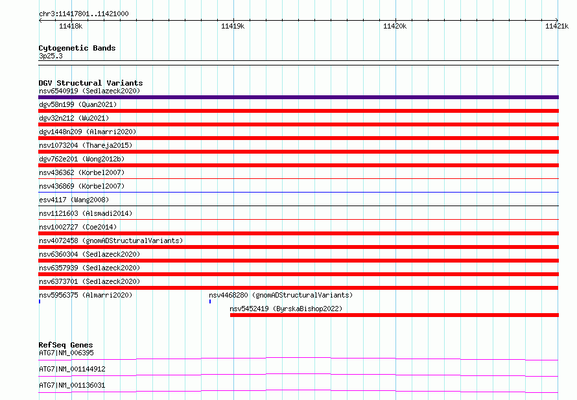
Task: Click the chr3:11417801..11421000 region label
Action: click(x=84, y=14)
